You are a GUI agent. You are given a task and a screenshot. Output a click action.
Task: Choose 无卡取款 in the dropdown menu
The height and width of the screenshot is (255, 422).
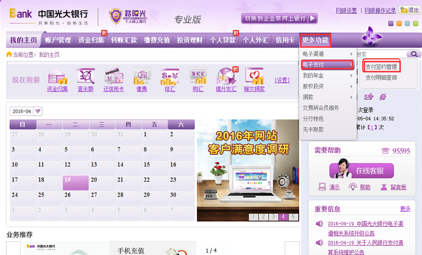coord(313,129)
